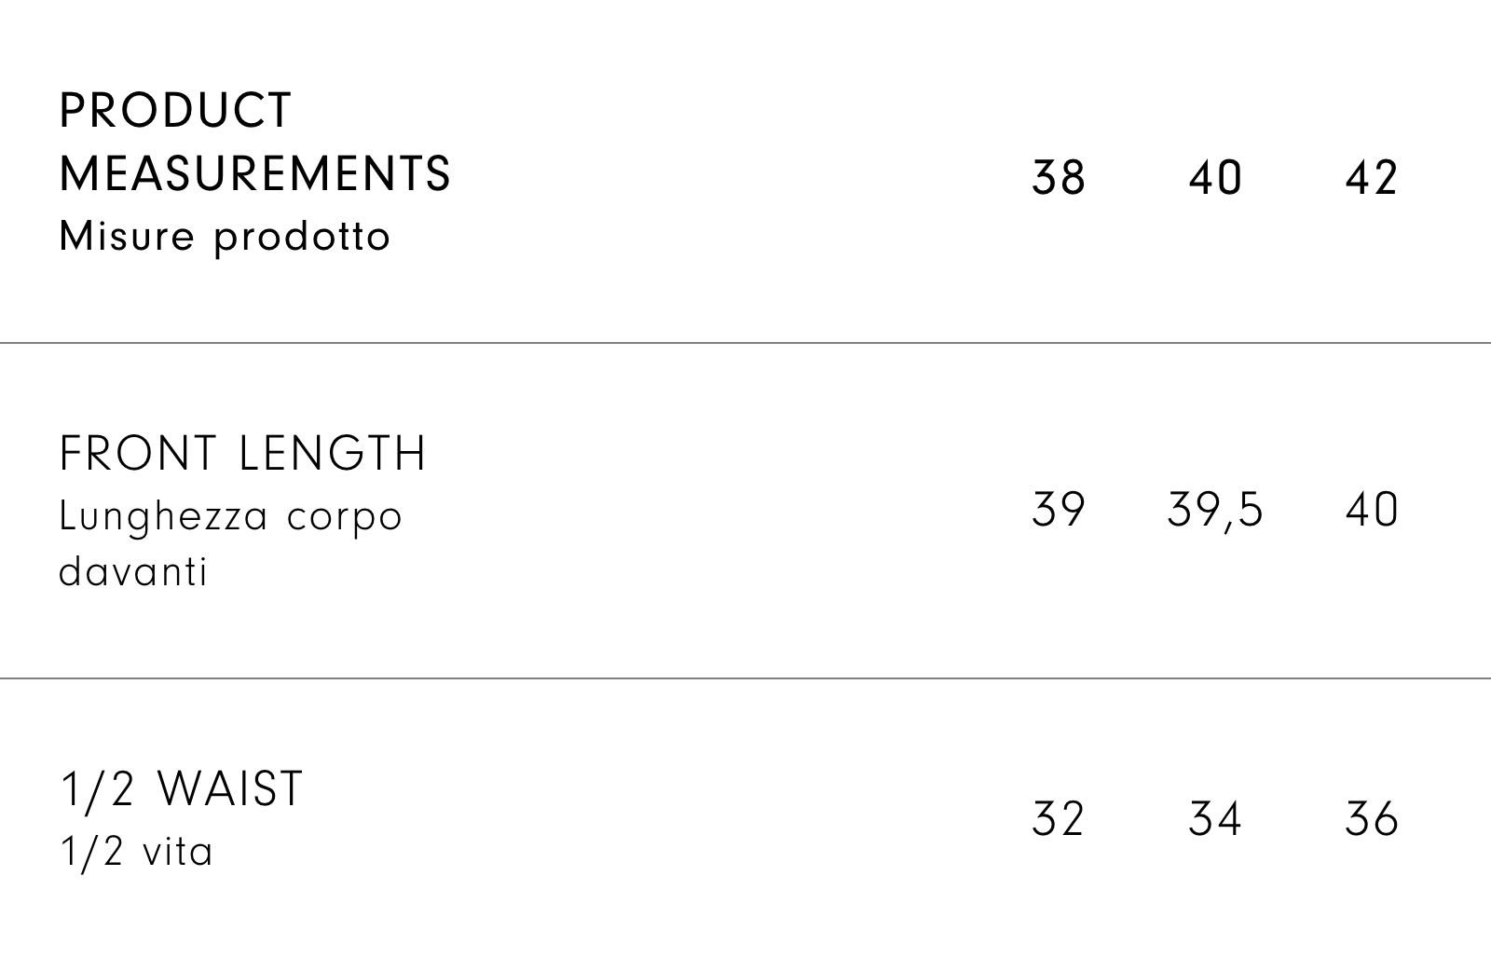Viewport: 1491px width, 958px height.
Task: Click the "1/2 WAIST" row label
Action: click(182, 789)
